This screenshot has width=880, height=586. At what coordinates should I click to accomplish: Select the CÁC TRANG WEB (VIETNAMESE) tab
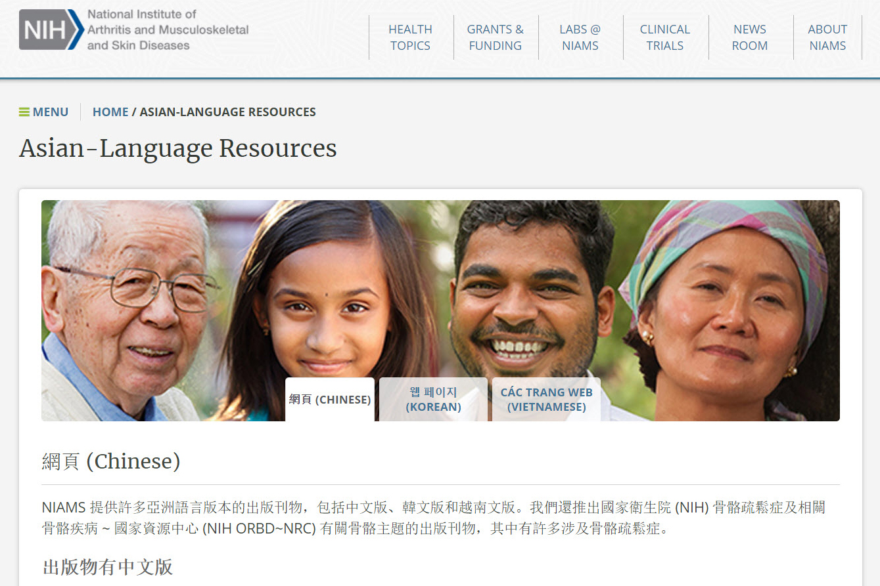click(x=546, y=399)
